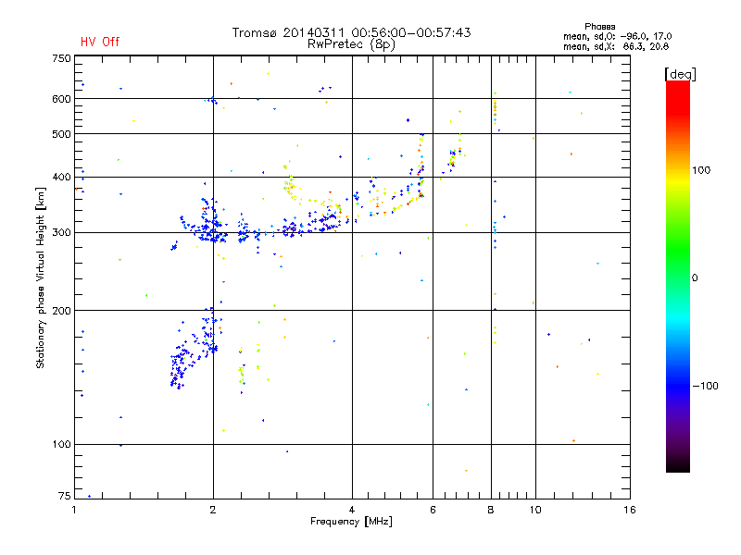Click the y-axis tick label '750'
The image size is (741, 555).
(61, 58)
